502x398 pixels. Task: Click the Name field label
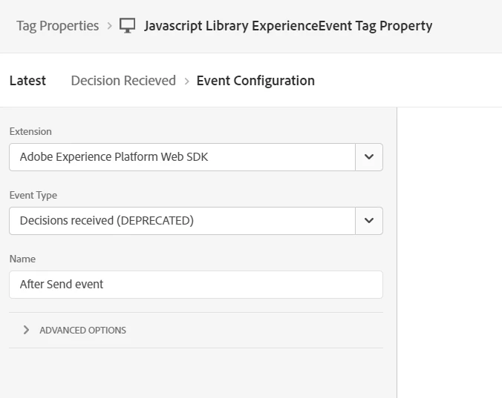tap(22, 259)
